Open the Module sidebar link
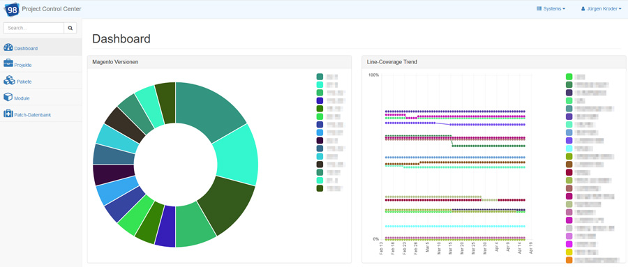Viewport: 628px width, 267px height. (41, 98)
